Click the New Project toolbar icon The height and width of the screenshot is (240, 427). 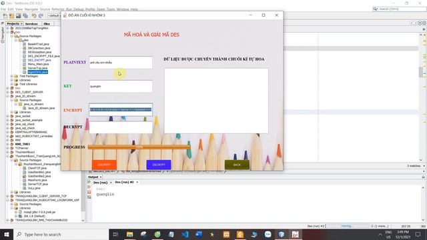point(11,16)
